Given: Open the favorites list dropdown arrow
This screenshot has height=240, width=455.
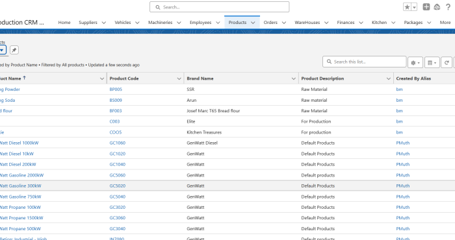Looking at the screenshot, I should (x=415, y=7).
